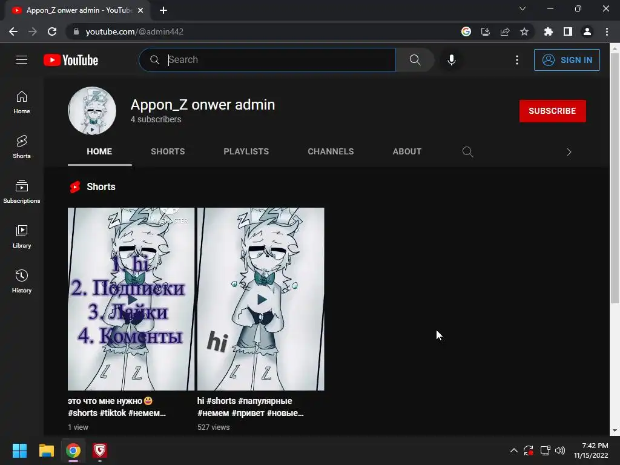
Task: Click the browser forward arrow
Action: point(33,31)
